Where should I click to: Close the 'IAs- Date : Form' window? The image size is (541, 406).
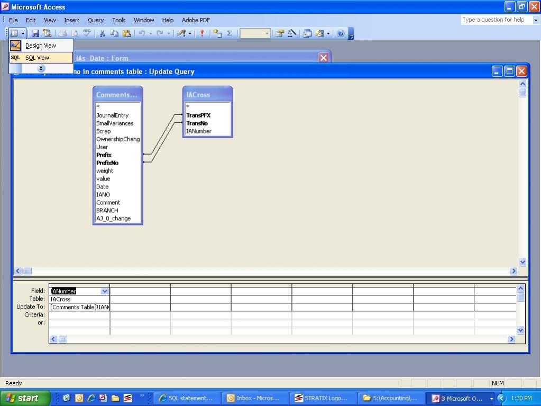tap(323, 58)
